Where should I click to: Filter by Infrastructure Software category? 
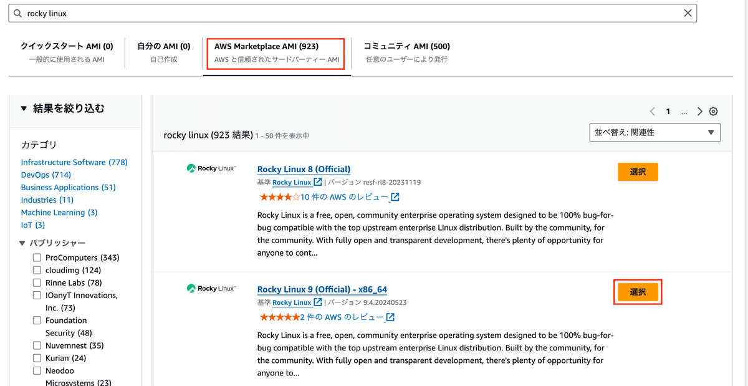pos(74,162)
